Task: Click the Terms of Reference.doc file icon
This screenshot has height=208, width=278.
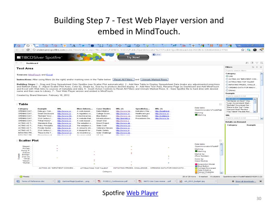Action: (18, 181)
